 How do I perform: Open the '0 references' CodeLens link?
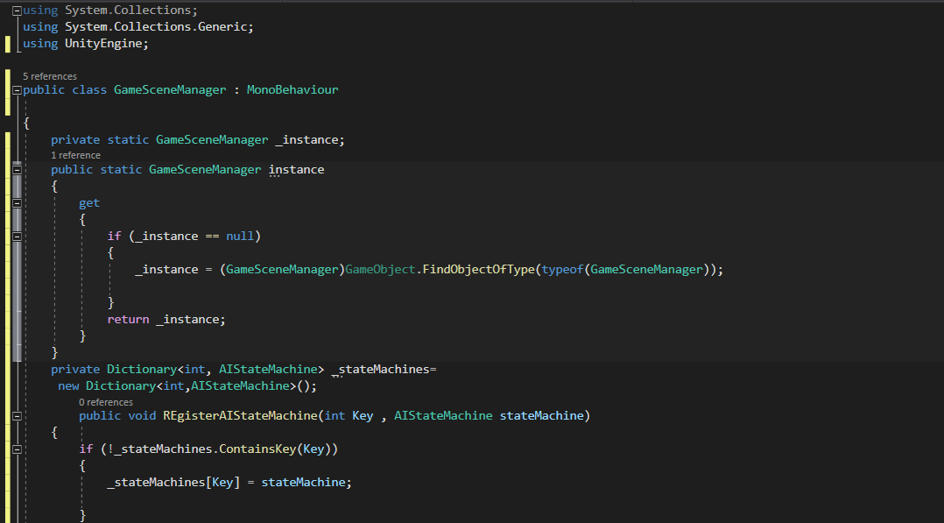coord(105,402)
